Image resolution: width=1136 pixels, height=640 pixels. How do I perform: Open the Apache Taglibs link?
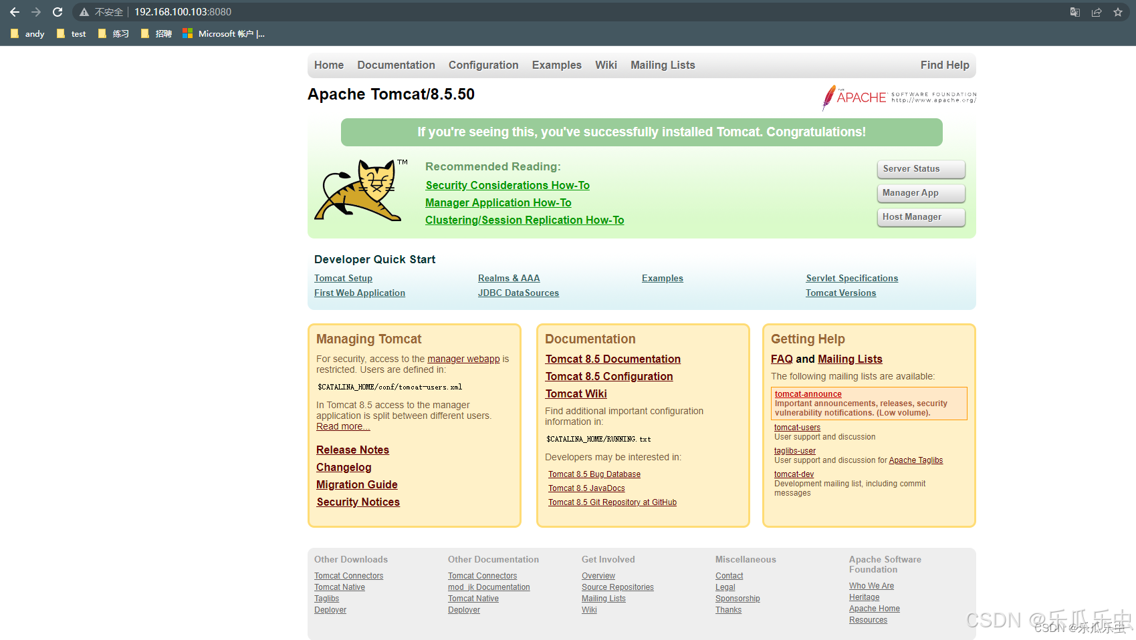[916, 460]
